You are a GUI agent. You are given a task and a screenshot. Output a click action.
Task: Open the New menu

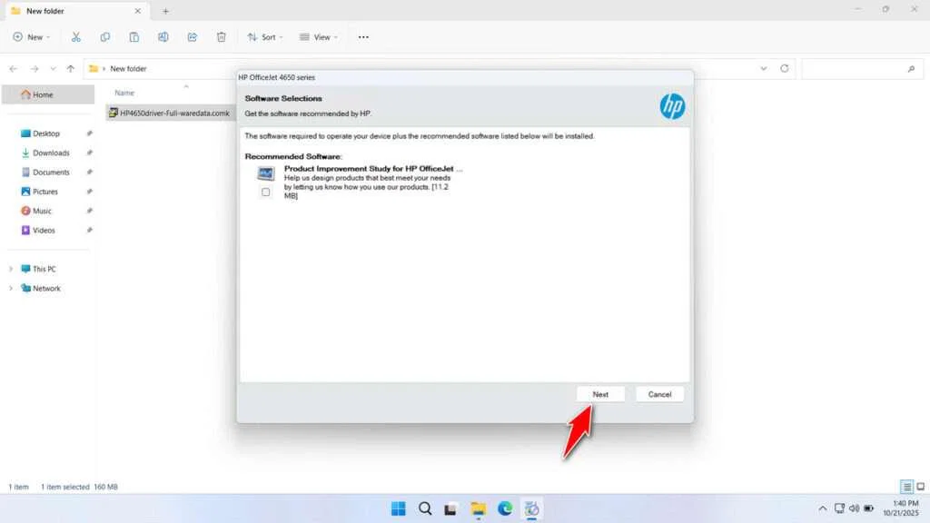(x=32, y=36)
